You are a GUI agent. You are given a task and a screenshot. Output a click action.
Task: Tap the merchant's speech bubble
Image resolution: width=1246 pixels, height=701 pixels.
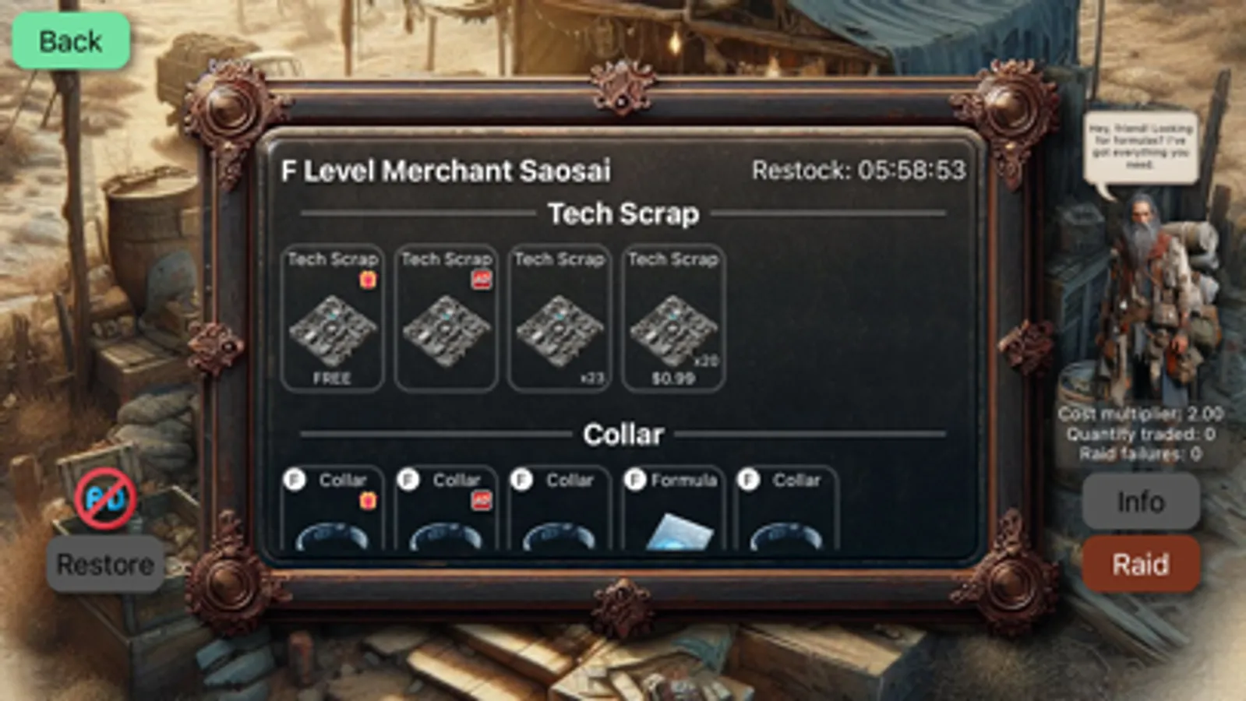1141,148
